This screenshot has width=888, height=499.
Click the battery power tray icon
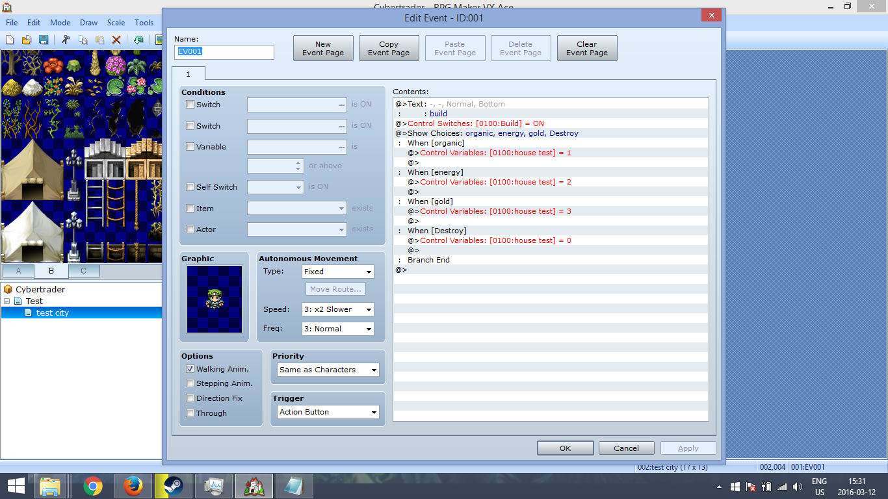click(766, 486)
